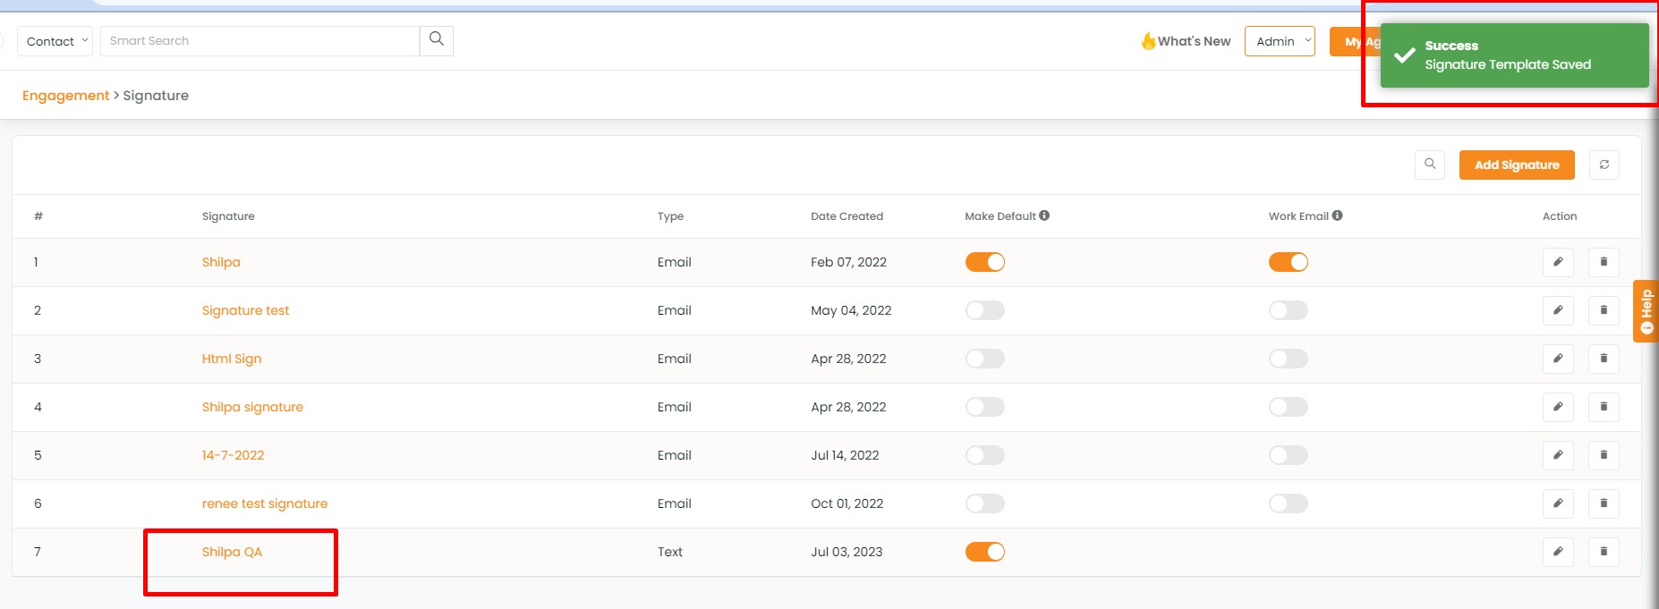Click the Work Email info icon
This screenshot has height=609, width=1659.
[1337, 216]
